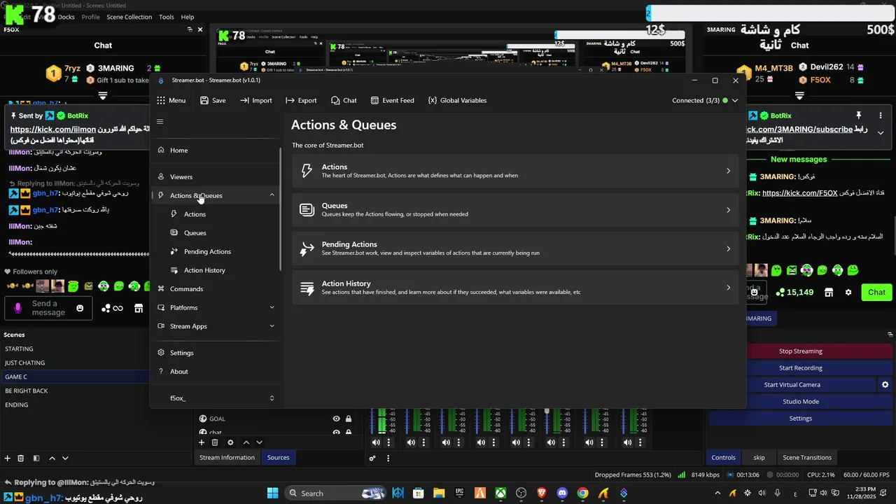The height and width of the screenshot is (504, 896).
Task: Open the Pending Actions card
Action: [515, 248]
